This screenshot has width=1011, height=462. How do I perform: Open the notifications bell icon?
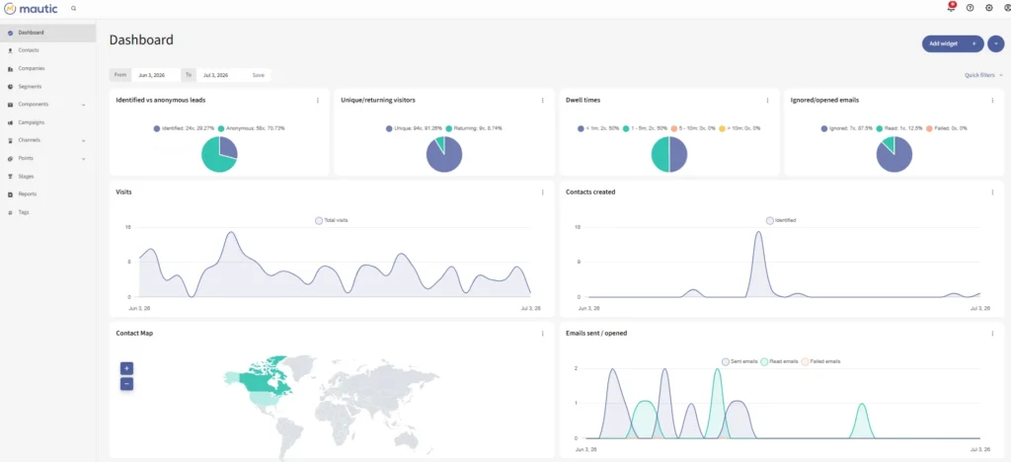point(951,7)
